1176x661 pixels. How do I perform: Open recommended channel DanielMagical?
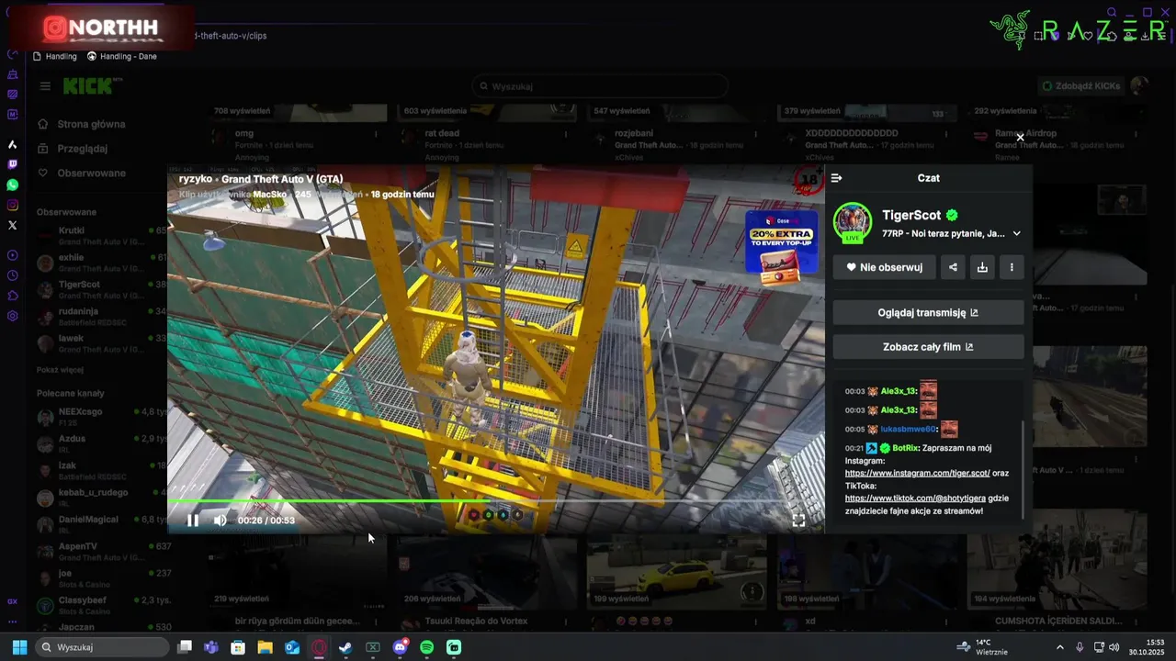pyautogui.click(x=101, y=524)
